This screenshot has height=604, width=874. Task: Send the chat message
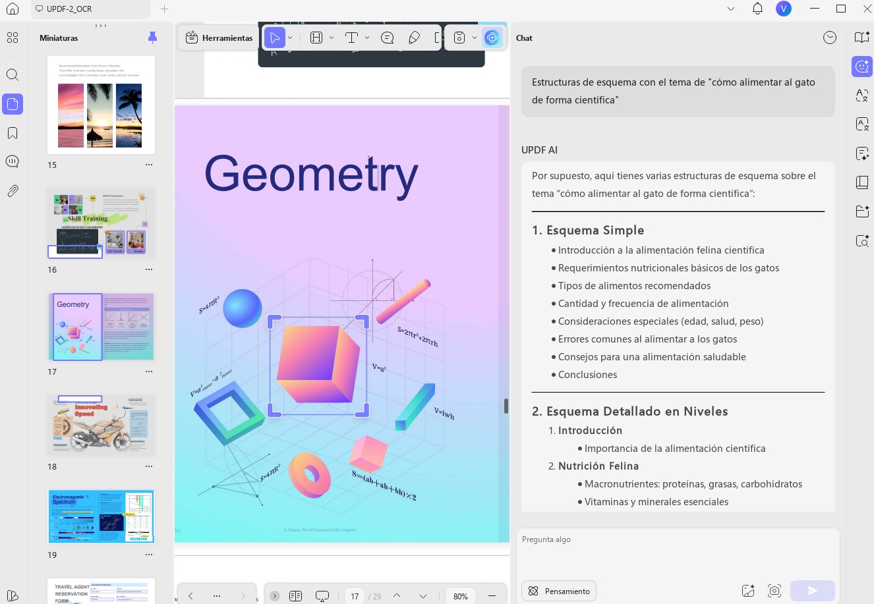point(813,591)
